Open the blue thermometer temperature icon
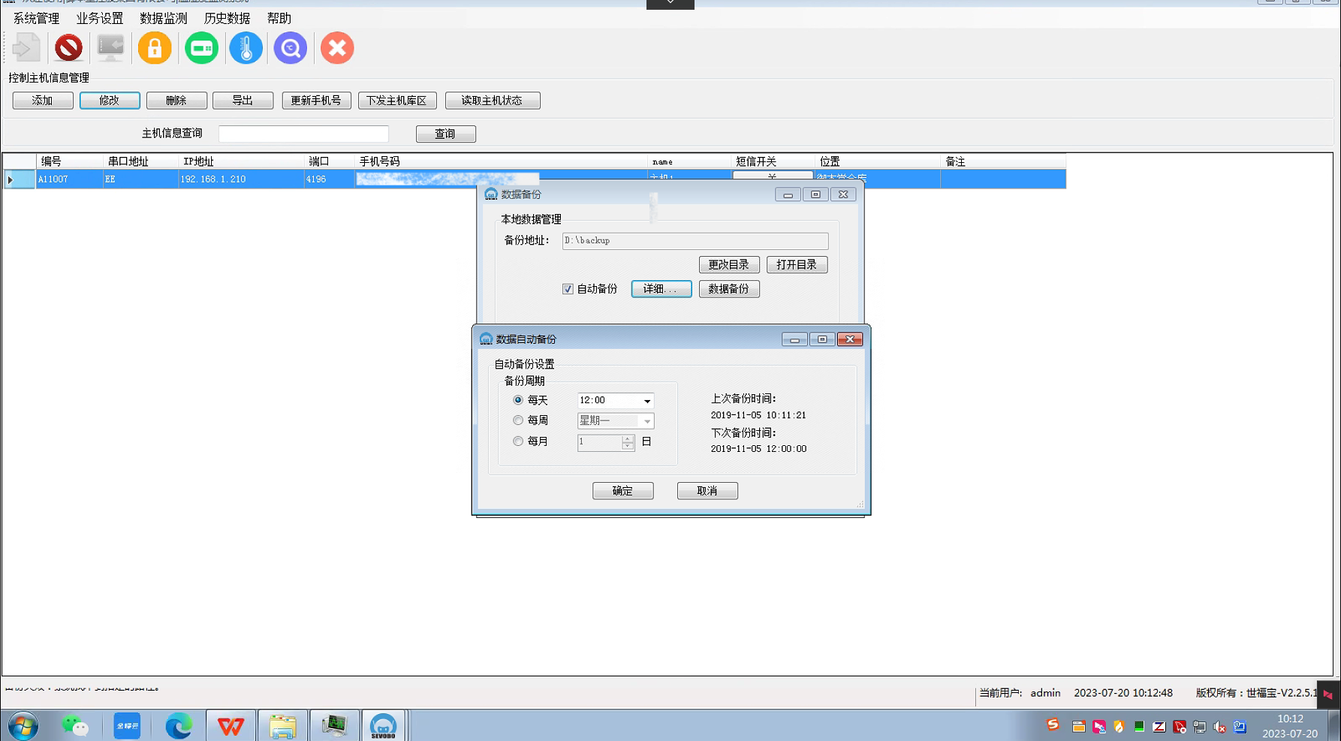 click(246, 48)
